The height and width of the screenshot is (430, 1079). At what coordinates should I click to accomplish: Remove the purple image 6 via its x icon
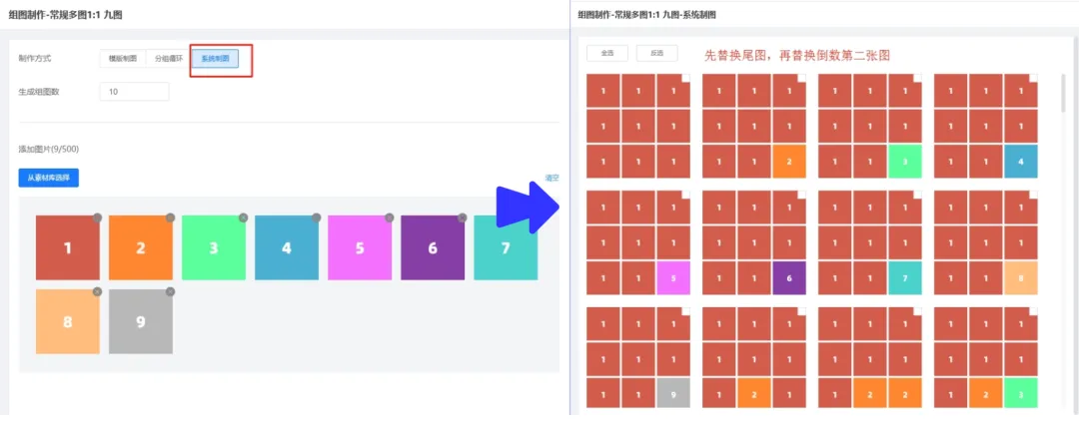tap(462, 217)
